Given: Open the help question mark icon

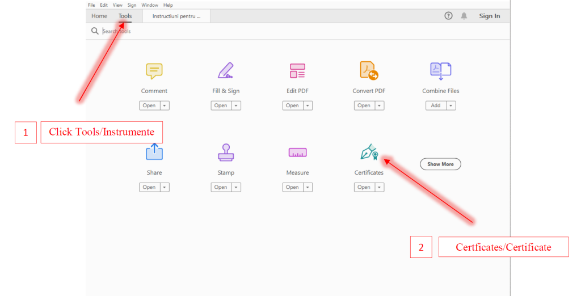Looking at the screenshot, I should [448, 16].
